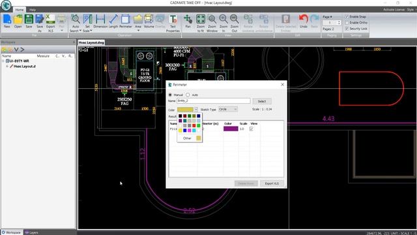Click the Delete Rows button
417x235 pixels.
coord(246,183)
